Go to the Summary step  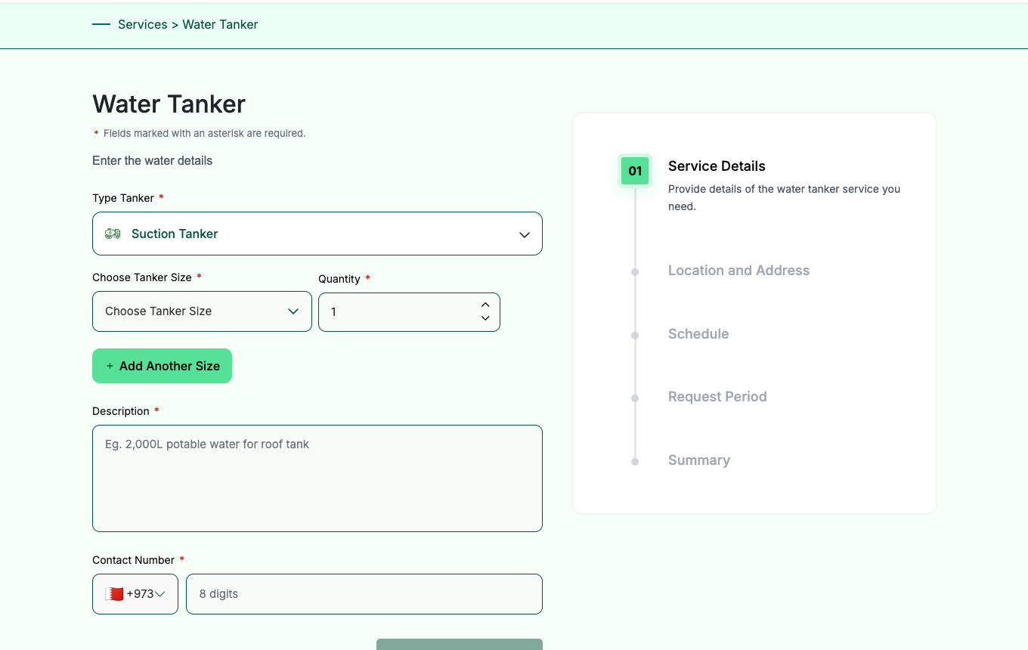pyautogui.click(x=699, y=460)
